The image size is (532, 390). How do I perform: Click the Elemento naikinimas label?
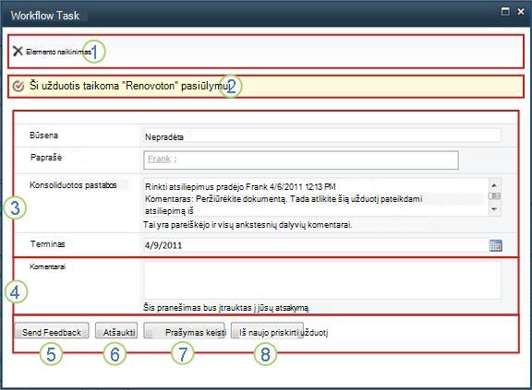pyautogui.click(x=59, y=52)
